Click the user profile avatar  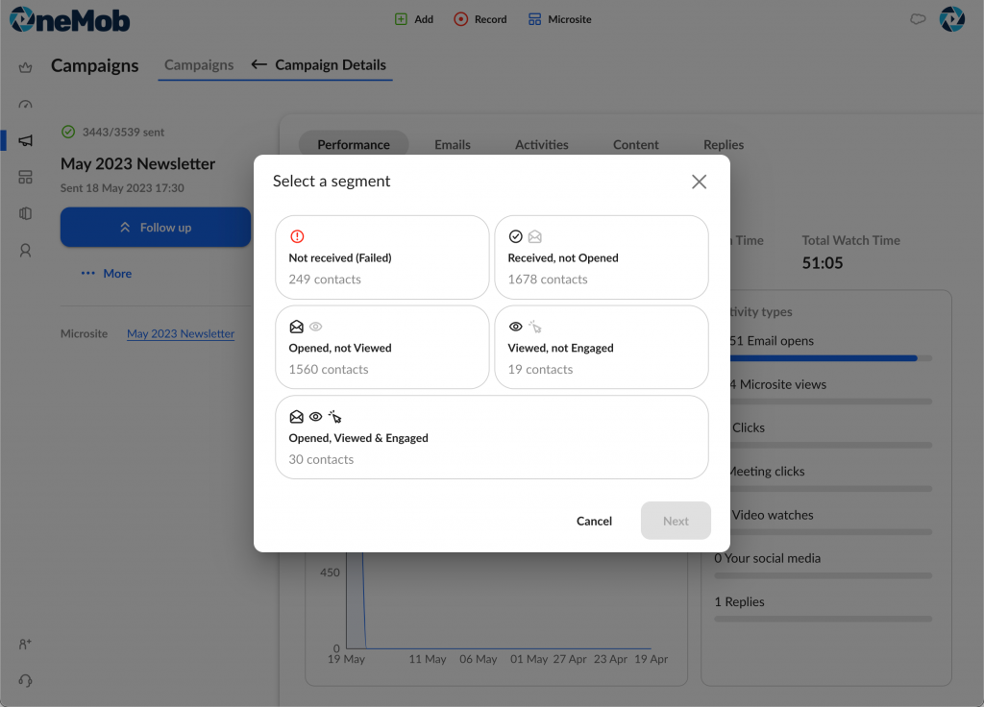pyautogui.click(x=951, y=19)
